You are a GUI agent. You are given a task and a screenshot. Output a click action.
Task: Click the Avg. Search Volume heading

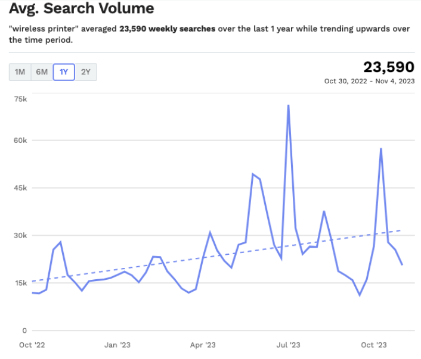click(x=81, y=9)
